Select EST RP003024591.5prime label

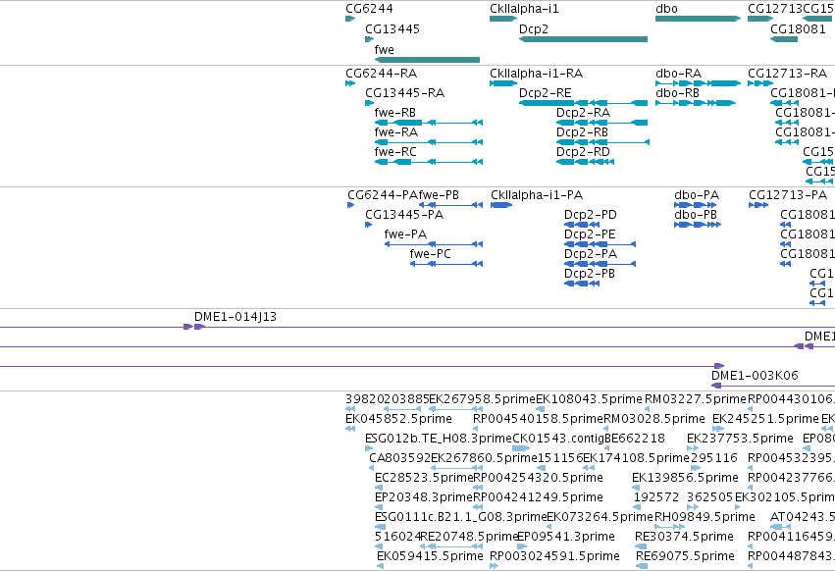(555, 557)
